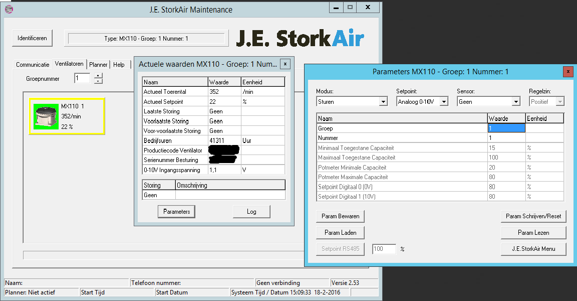Viewport: 577px width, 301px height.
Task: Click the Minimaal Toegestane Capaciteit row
Action: tap(440, 147)
